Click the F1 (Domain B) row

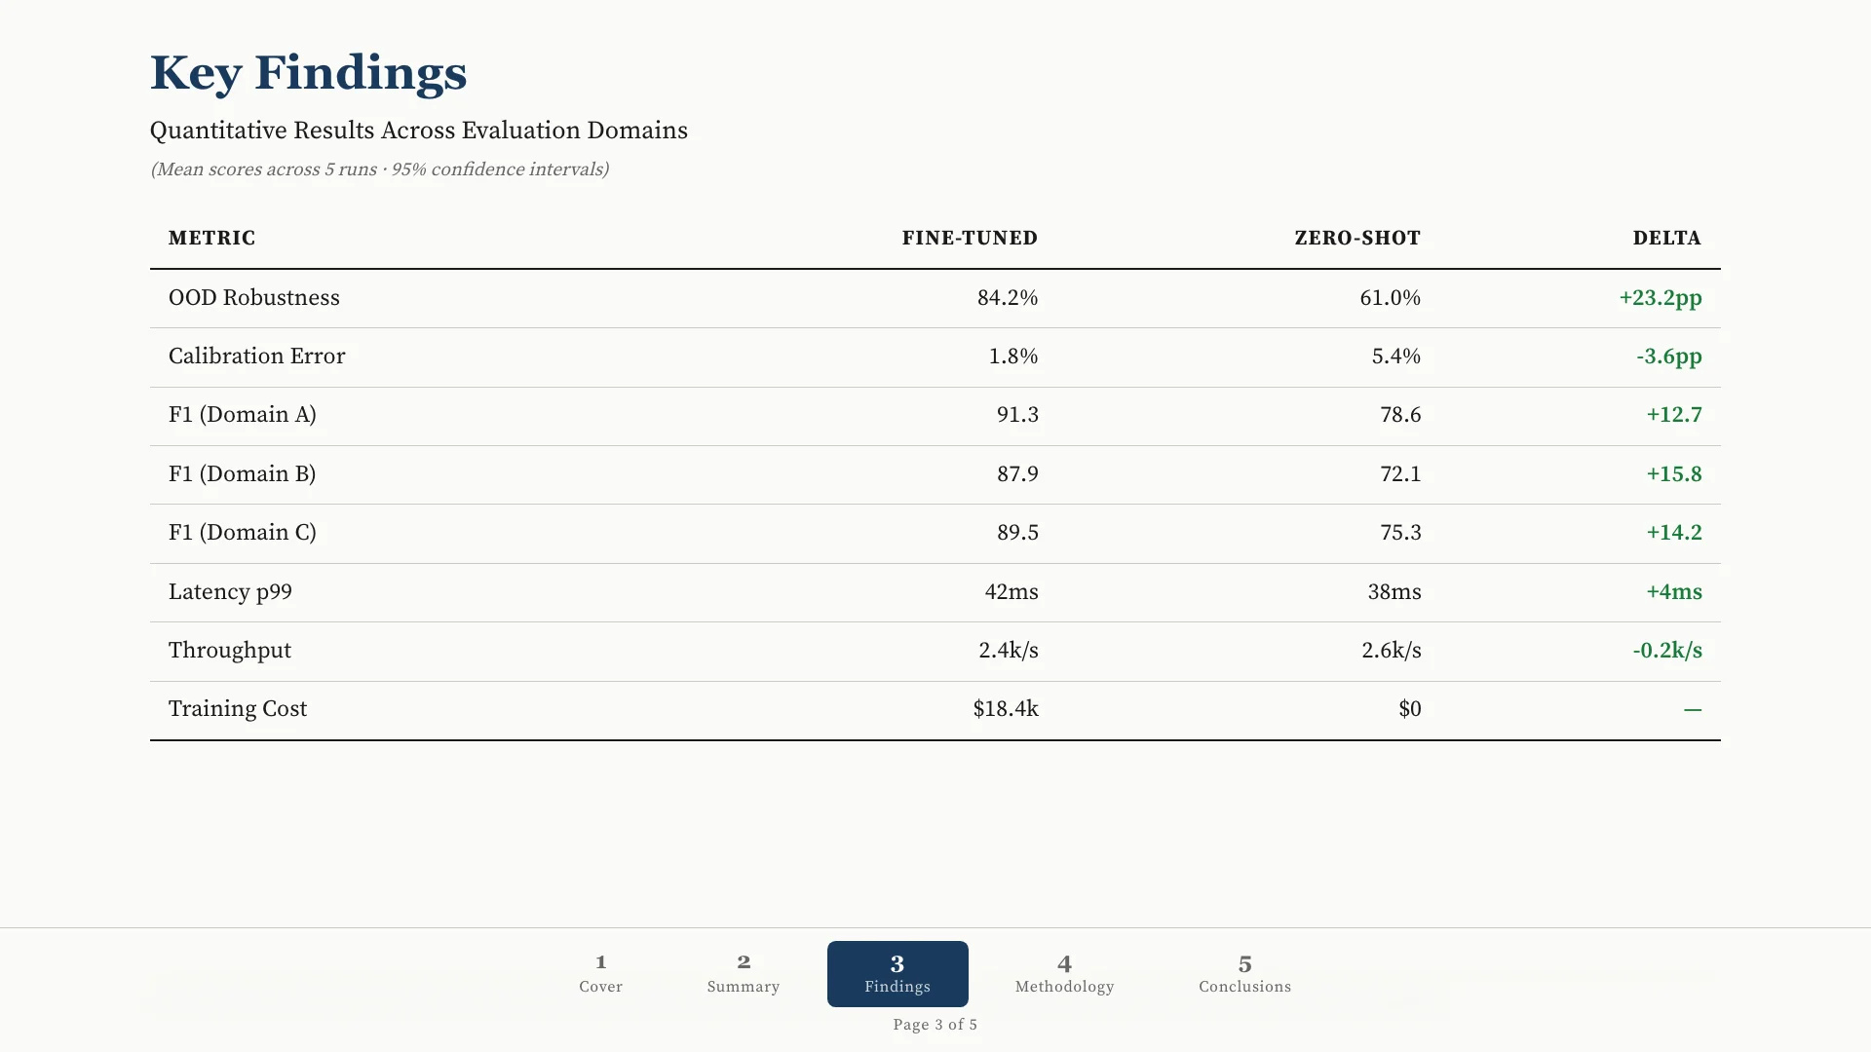click(935, 474)
